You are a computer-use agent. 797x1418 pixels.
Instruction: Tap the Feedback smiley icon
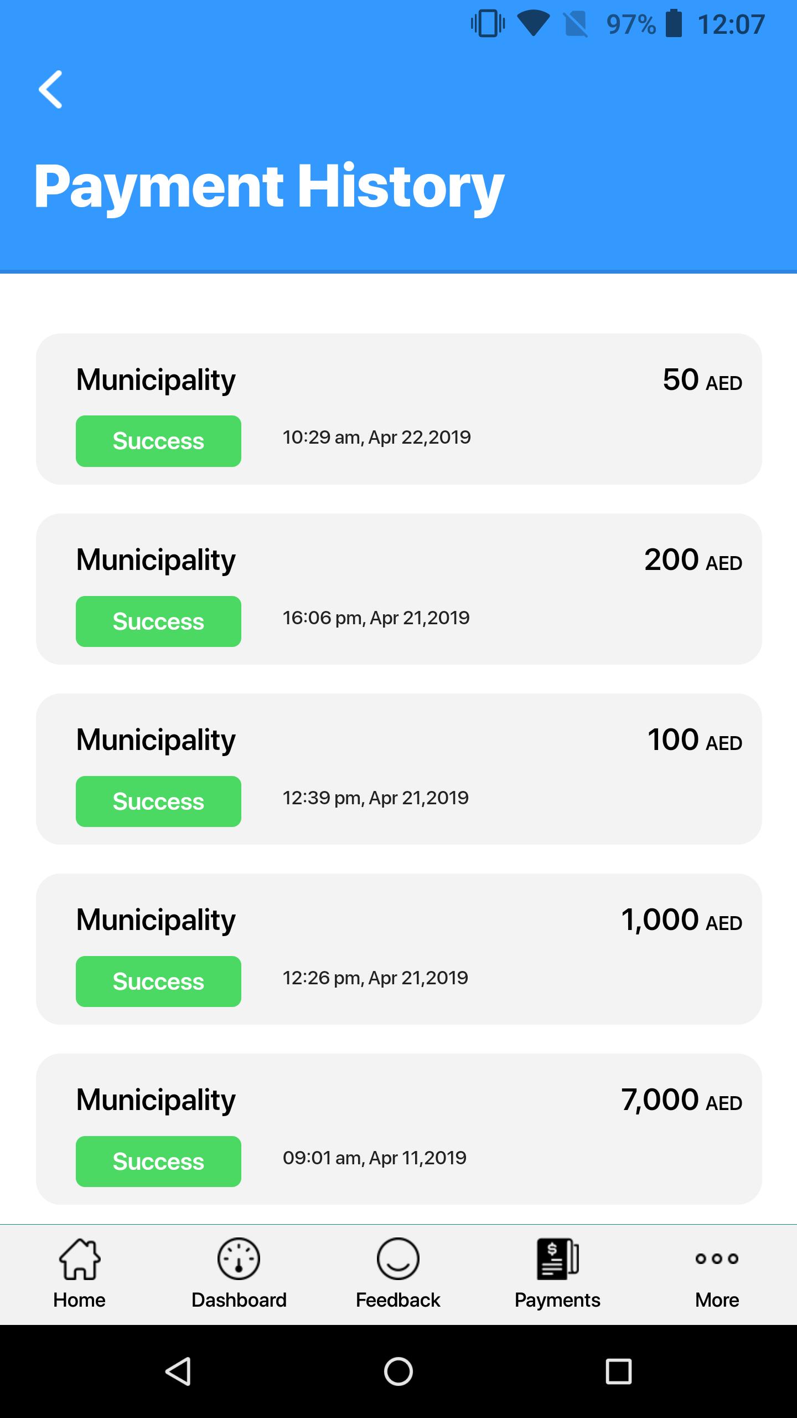398,1259
